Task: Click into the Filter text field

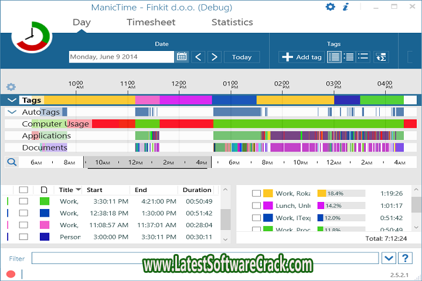Action: pyautogui.click(x=205, y=258)
